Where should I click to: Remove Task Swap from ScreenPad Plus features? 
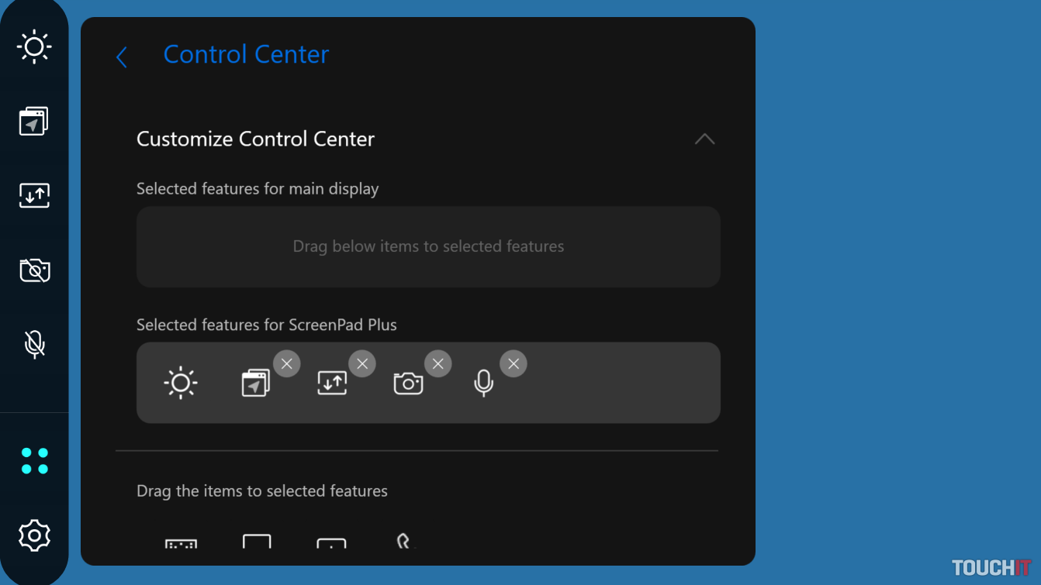pos(362,363)
